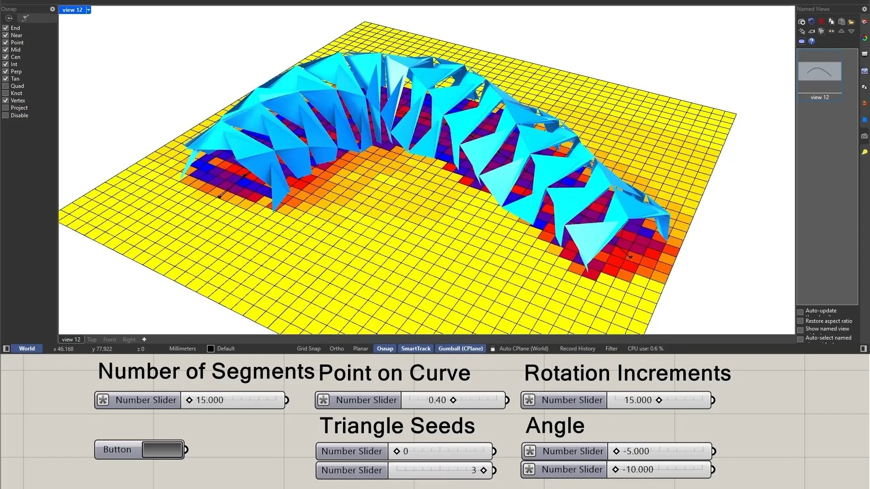
Task: Open the Default layer dropdown in status bar
Action: point(225,349)
